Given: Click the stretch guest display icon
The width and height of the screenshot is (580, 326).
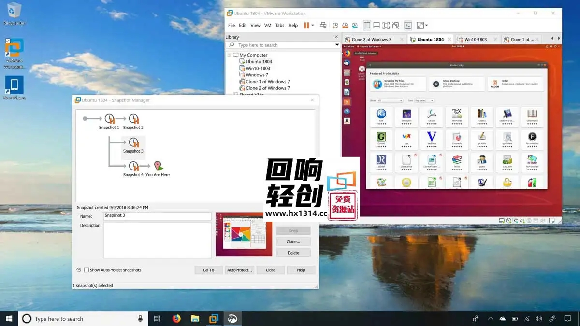Looking at the screenshot, I should click(420, 25).
